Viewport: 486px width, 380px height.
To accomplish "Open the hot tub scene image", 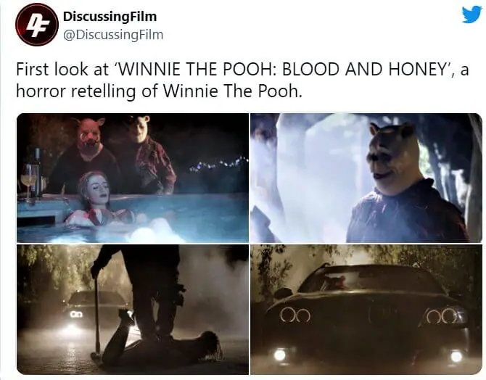I will pyautogui.click(x=133, y=178).
